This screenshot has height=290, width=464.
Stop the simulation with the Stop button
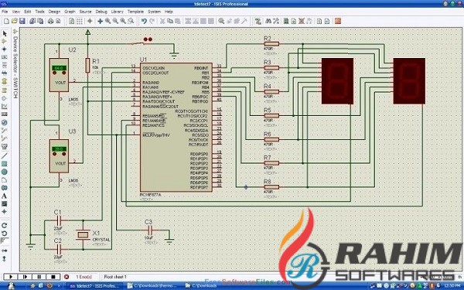[x=53, y=277]
